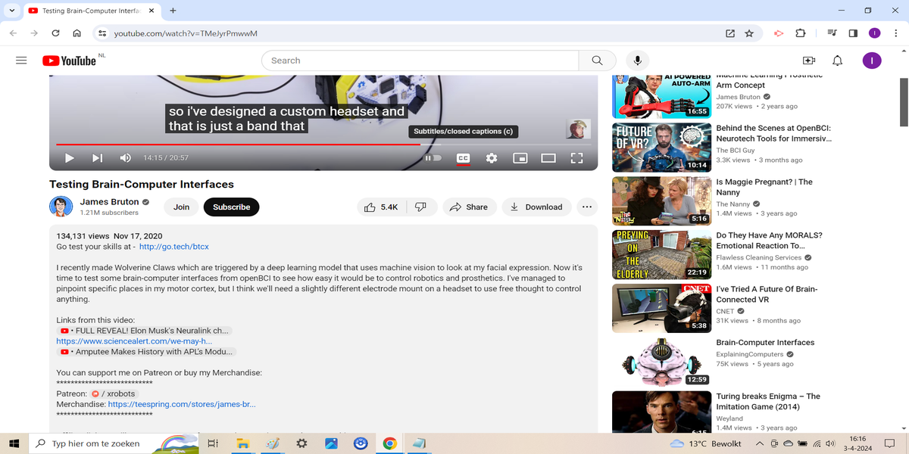Reload the page

coord(55,33)
